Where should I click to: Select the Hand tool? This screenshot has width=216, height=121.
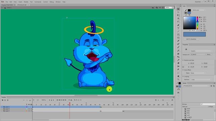pyautogui.click(x=178, y=76)
